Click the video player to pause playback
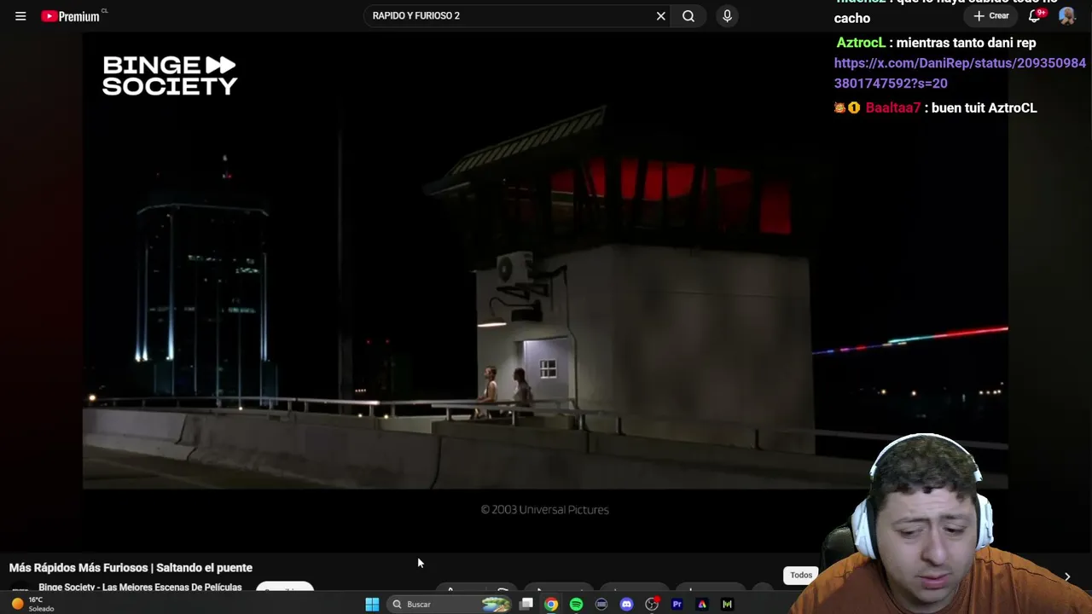1092x614 pixels. 545,260
